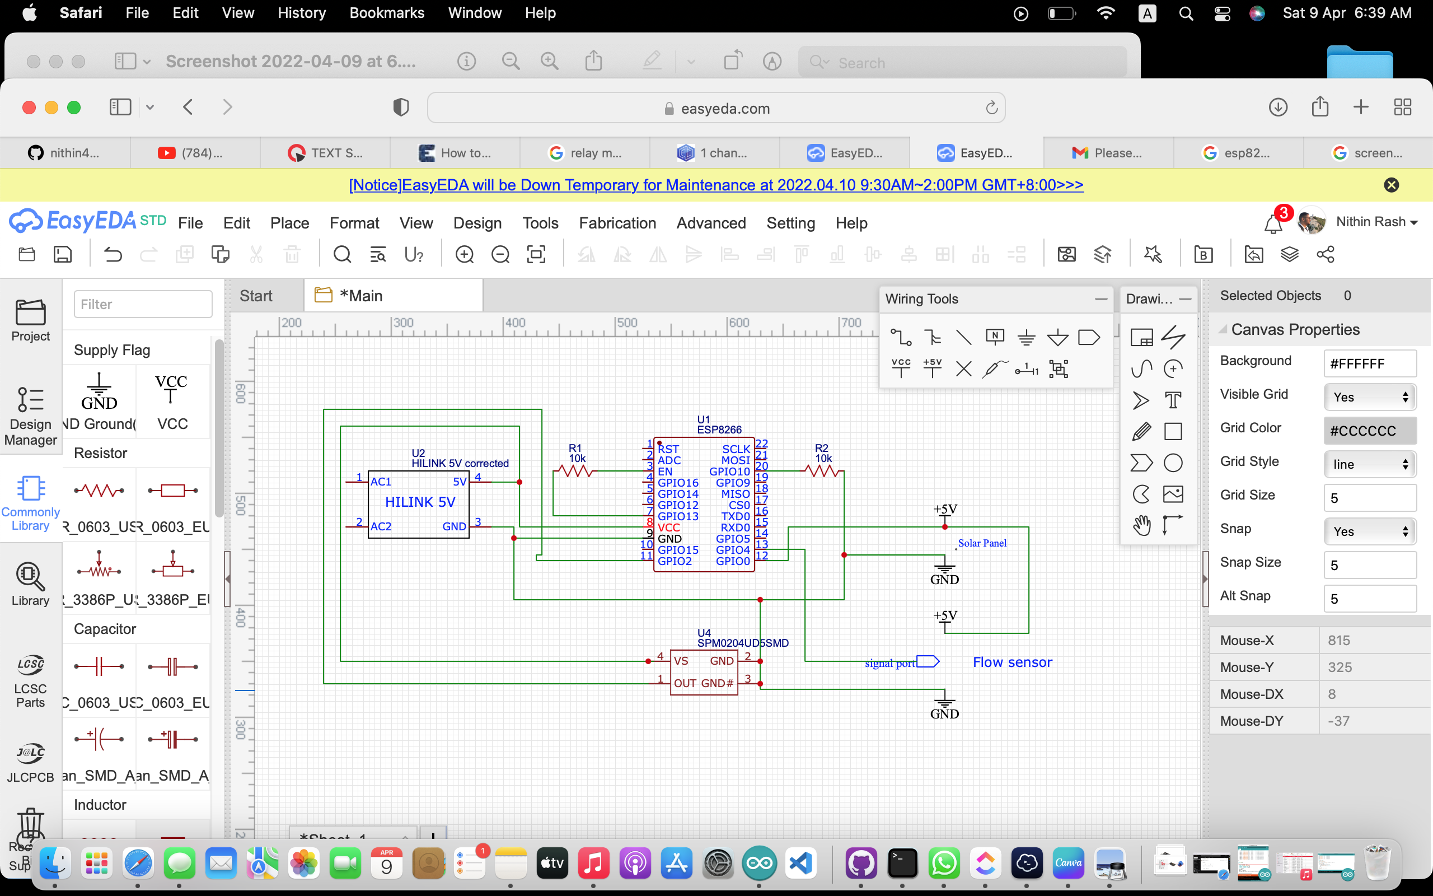The width and height of the screenshot is (1433, 896).
Task: Click the easyeda.com address bar
Action: pyautogui.click(x=716, y=108)
